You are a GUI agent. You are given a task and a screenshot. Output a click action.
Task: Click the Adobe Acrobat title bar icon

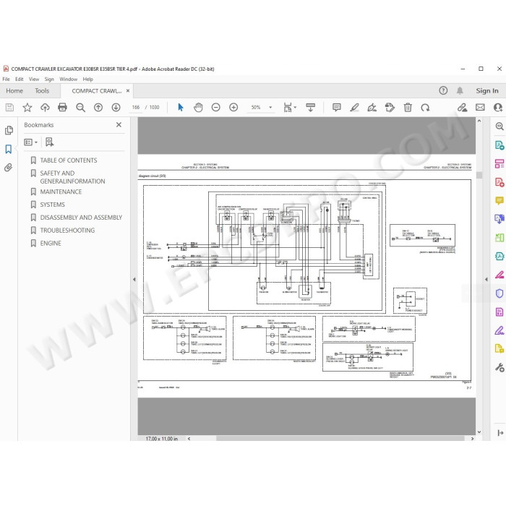(6, 69)
